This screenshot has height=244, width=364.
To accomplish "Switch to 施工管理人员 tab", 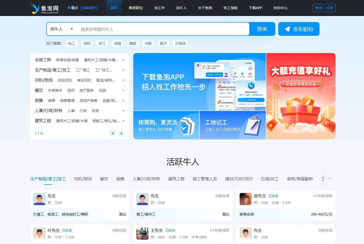I will pos(205,179).
